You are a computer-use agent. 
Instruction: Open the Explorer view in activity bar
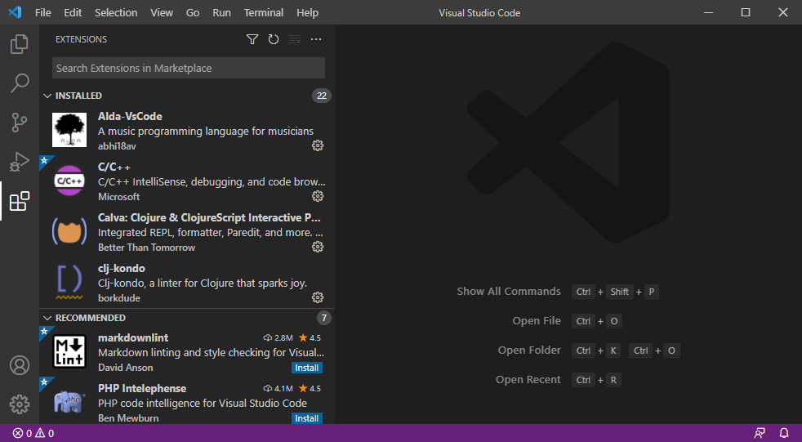point(20,44)
